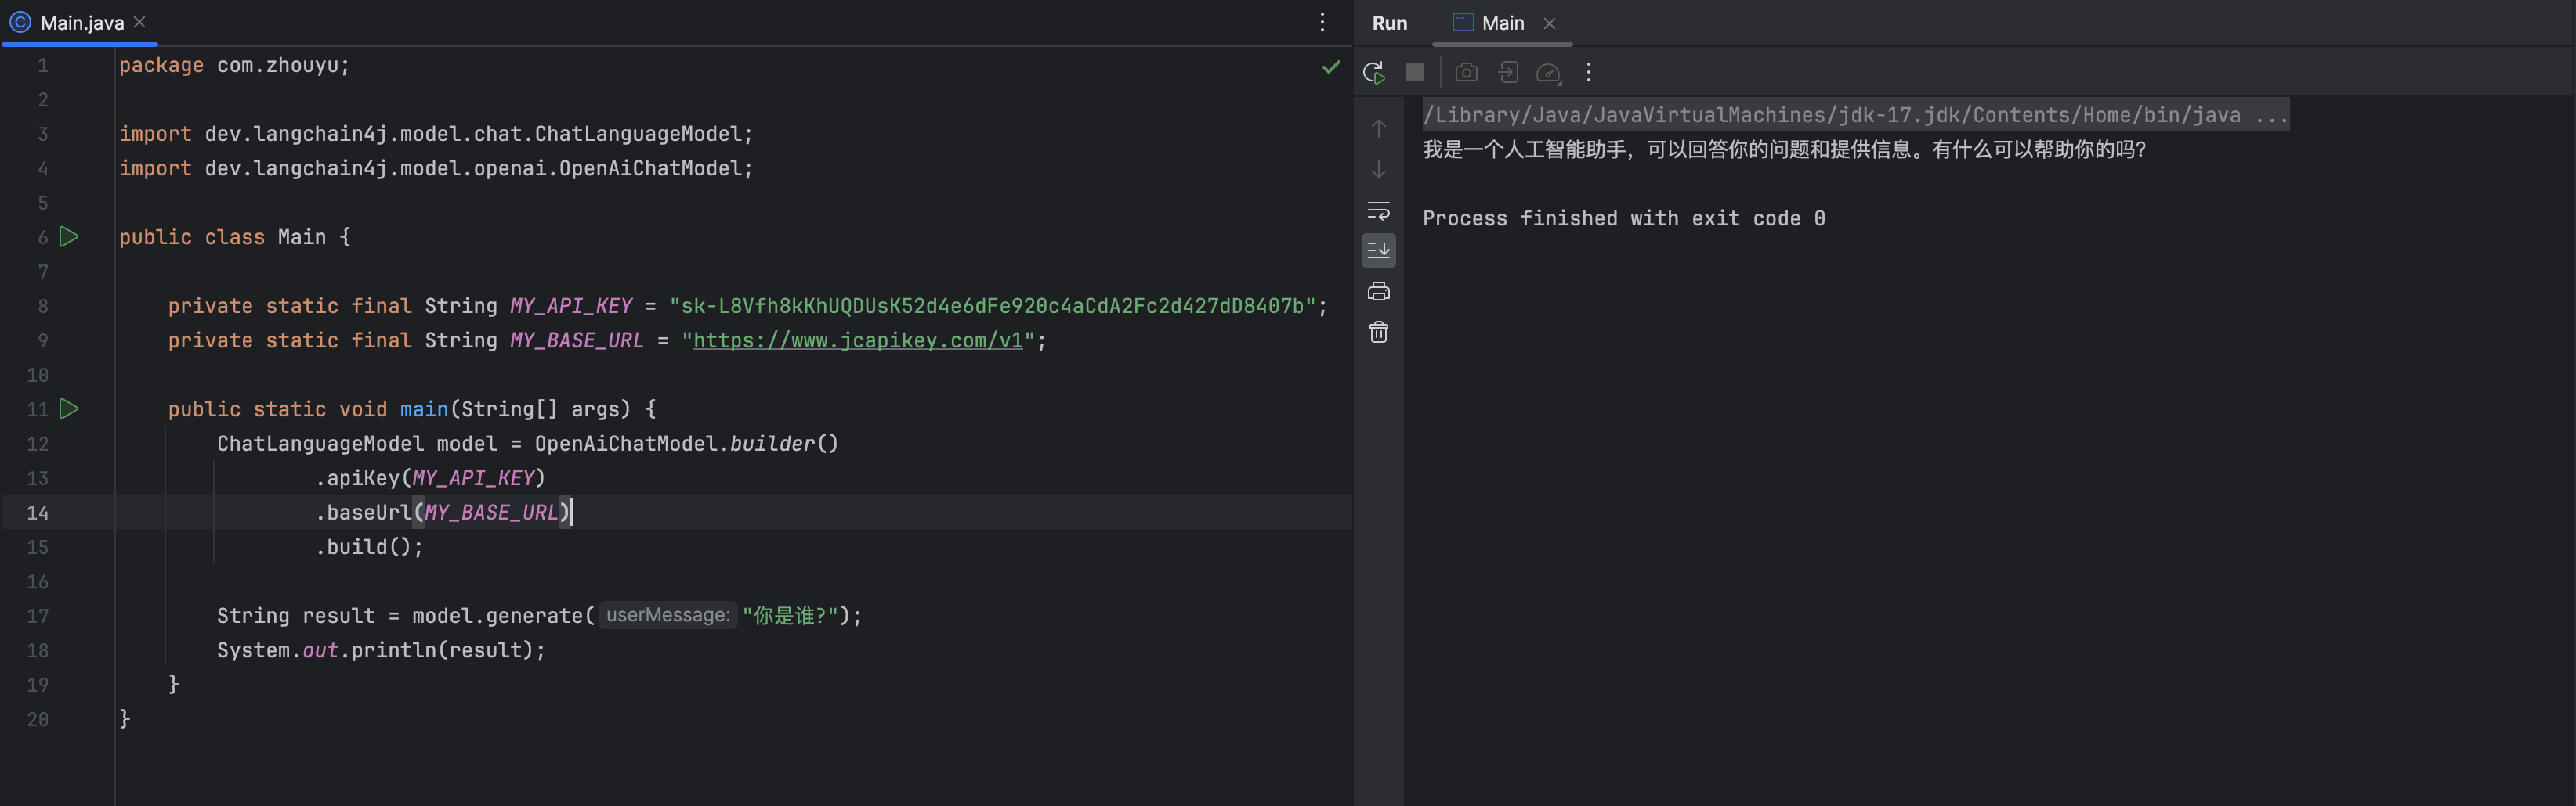
Task: Toggle soft-wrap in console
Action: pyautogui.click(x=1379, y=210)
